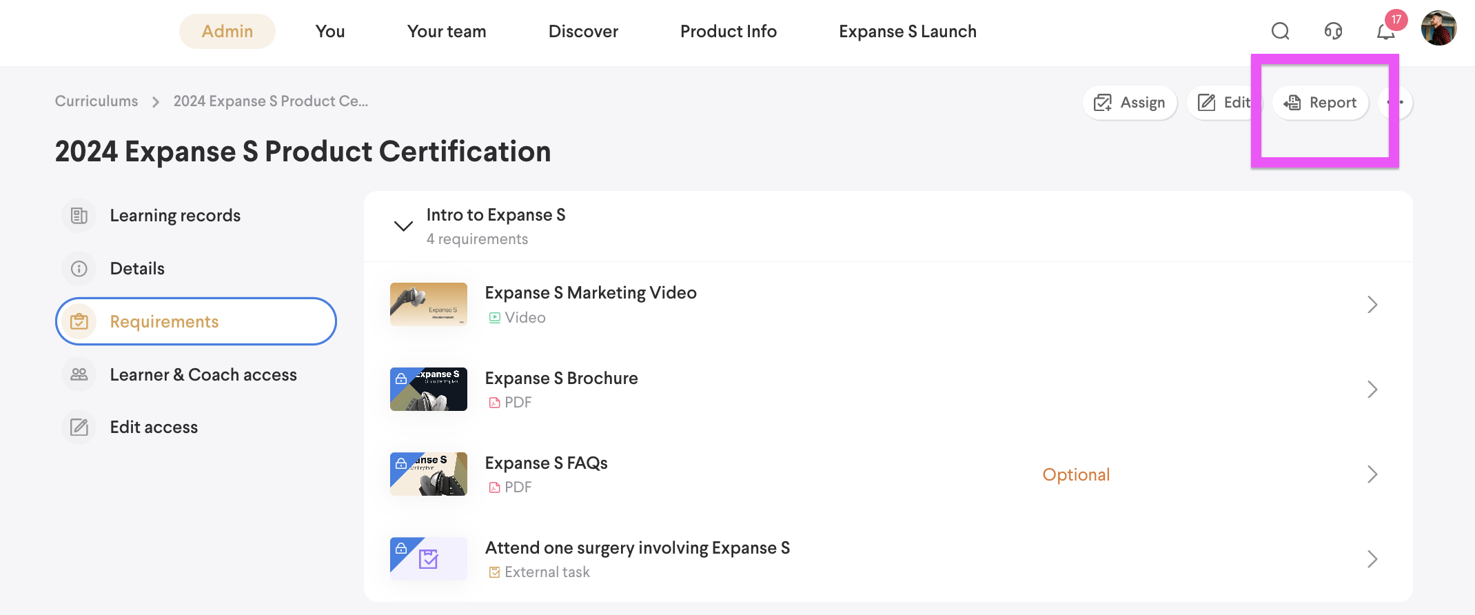The image size is (1475, 615).
Task: Open the notifications bell with 17 badge
Action: 1385,31
